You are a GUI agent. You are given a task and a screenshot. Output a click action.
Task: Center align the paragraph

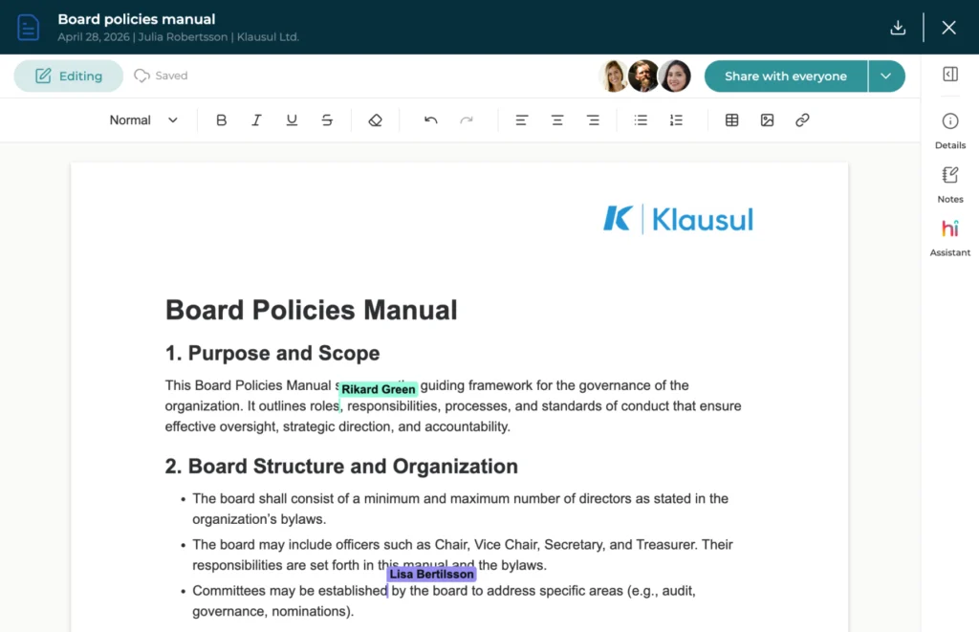pyautogui.click(x=557, y=120)
